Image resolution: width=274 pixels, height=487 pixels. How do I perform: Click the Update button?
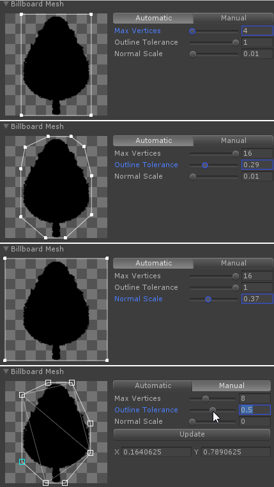192,434
